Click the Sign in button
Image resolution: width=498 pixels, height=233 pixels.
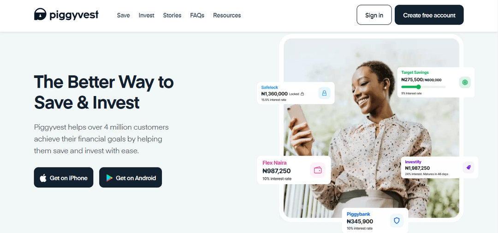pos(374,15)
